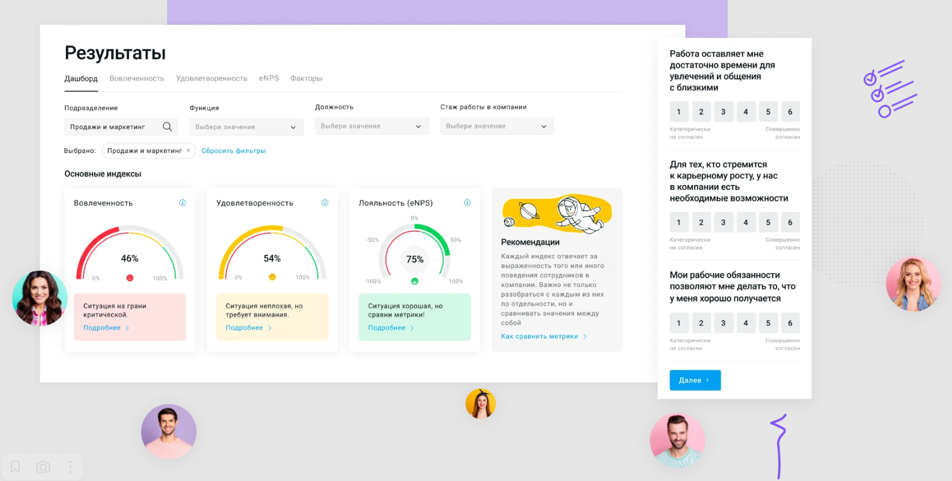Open the Стаж работы в компании dropdown
Image resolution: width=952 pixels, height=481 pixels.
[x=497, y=126]
